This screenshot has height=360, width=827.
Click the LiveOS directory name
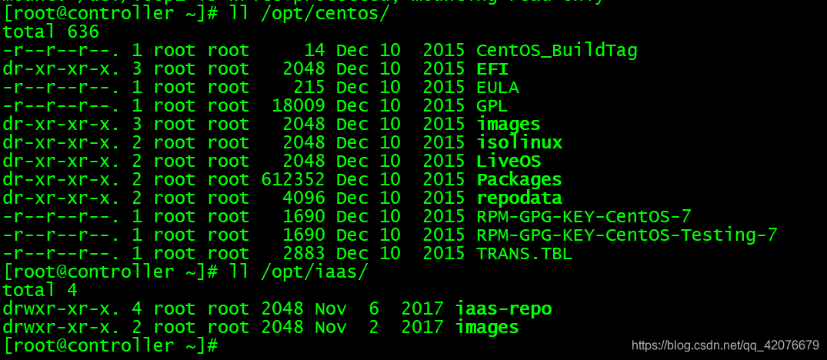click(x=509, y=162)
